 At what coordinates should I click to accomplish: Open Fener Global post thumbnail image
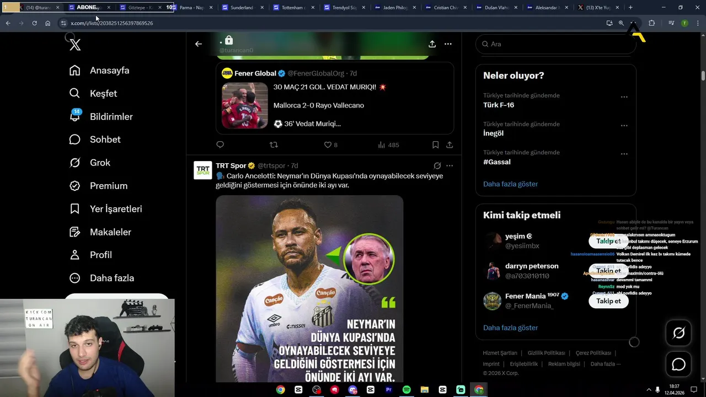(x=244, y=105)
